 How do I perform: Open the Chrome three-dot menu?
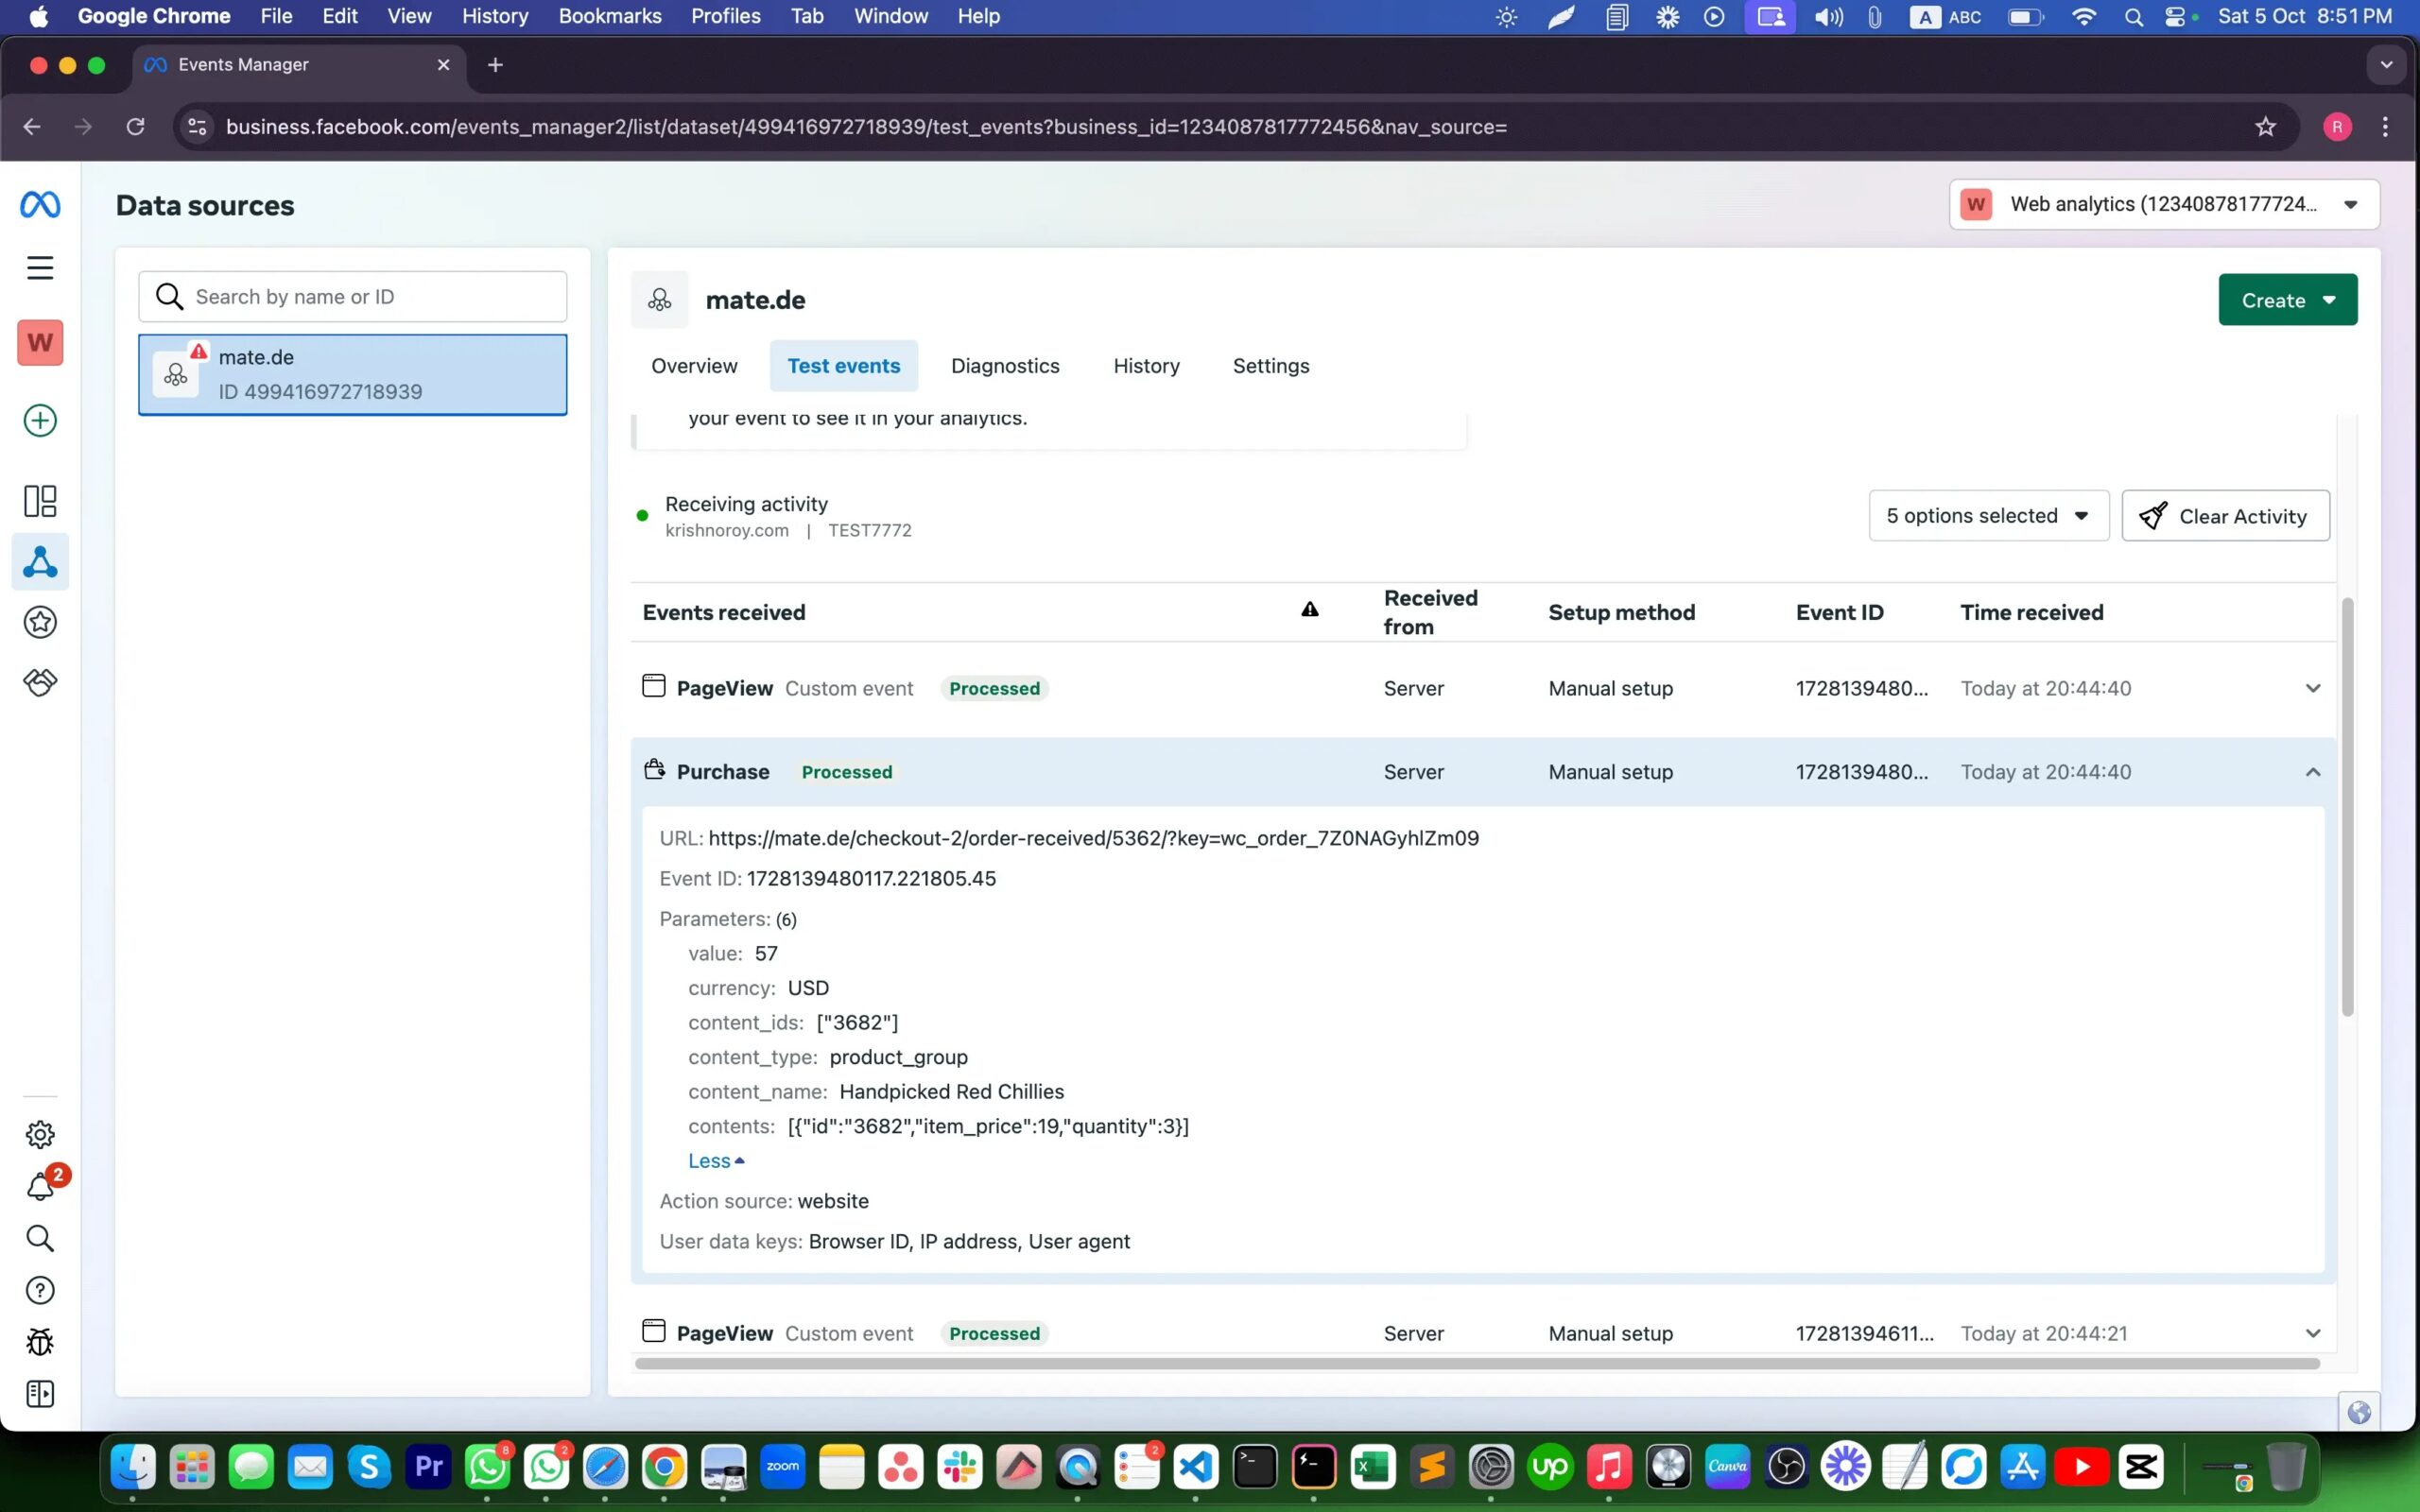point(2385,127)
